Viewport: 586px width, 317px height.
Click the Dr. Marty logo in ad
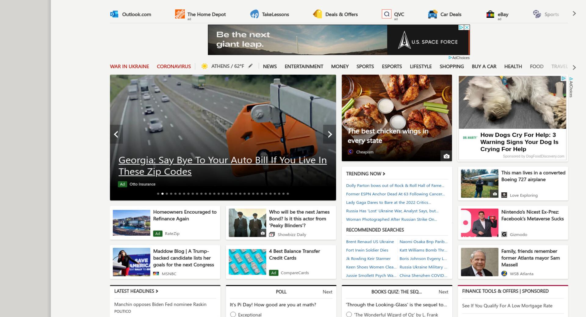[x=470, y=138]
